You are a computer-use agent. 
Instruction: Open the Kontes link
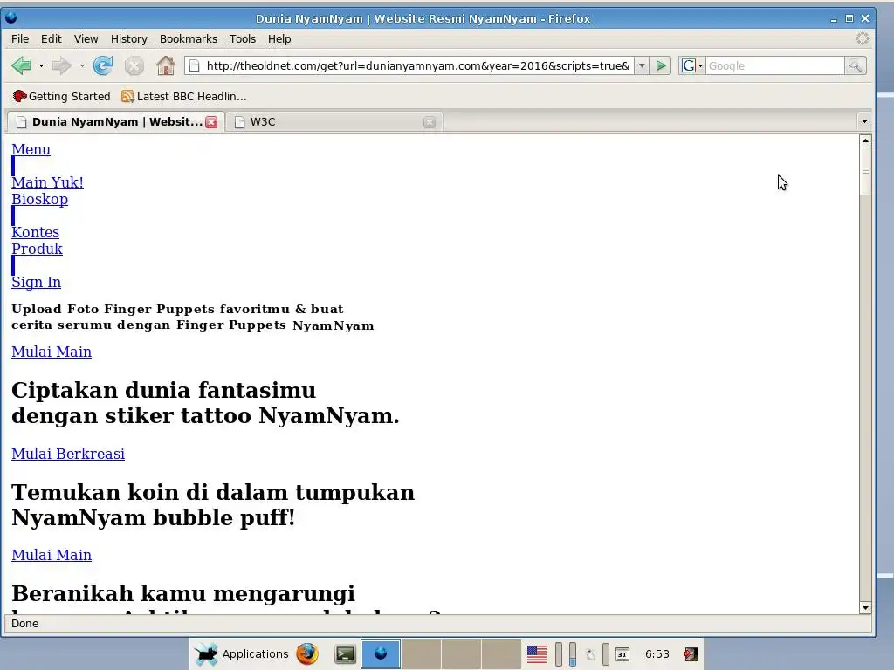[x=35, y=232]
